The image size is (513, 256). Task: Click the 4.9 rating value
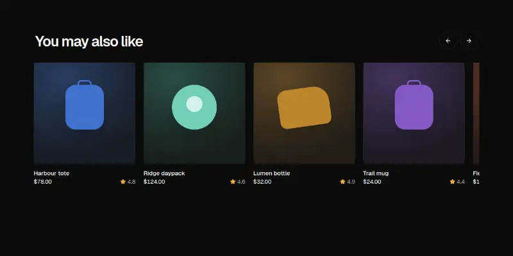click(351, 182)
